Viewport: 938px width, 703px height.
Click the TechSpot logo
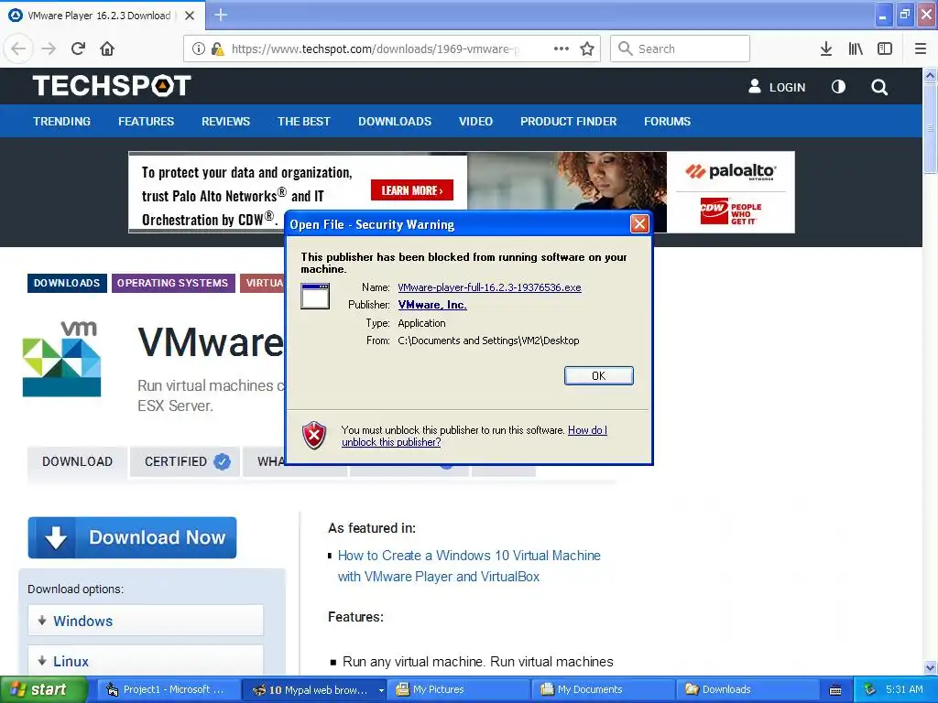(112, 86)
